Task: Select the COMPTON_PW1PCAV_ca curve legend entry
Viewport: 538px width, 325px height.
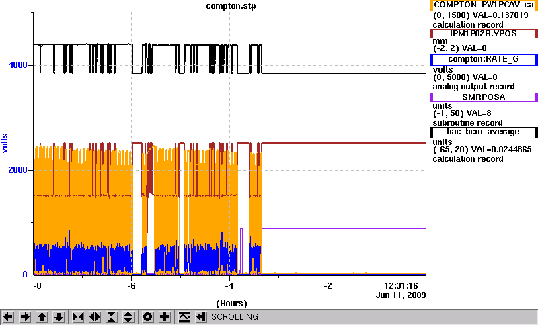Action: [484, 5]
